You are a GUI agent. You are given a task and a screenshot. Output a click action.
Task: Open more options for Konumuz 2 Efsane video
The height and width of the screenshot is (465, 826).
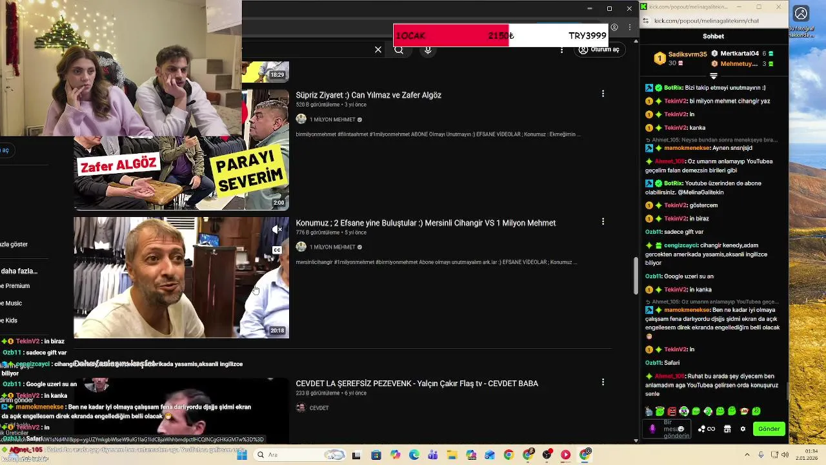[603, 222]
